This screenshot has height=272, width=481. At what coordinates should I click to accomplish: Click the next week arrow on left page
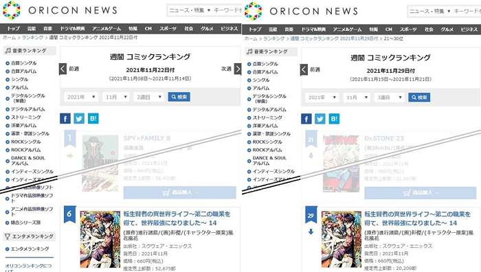(238, 69)
